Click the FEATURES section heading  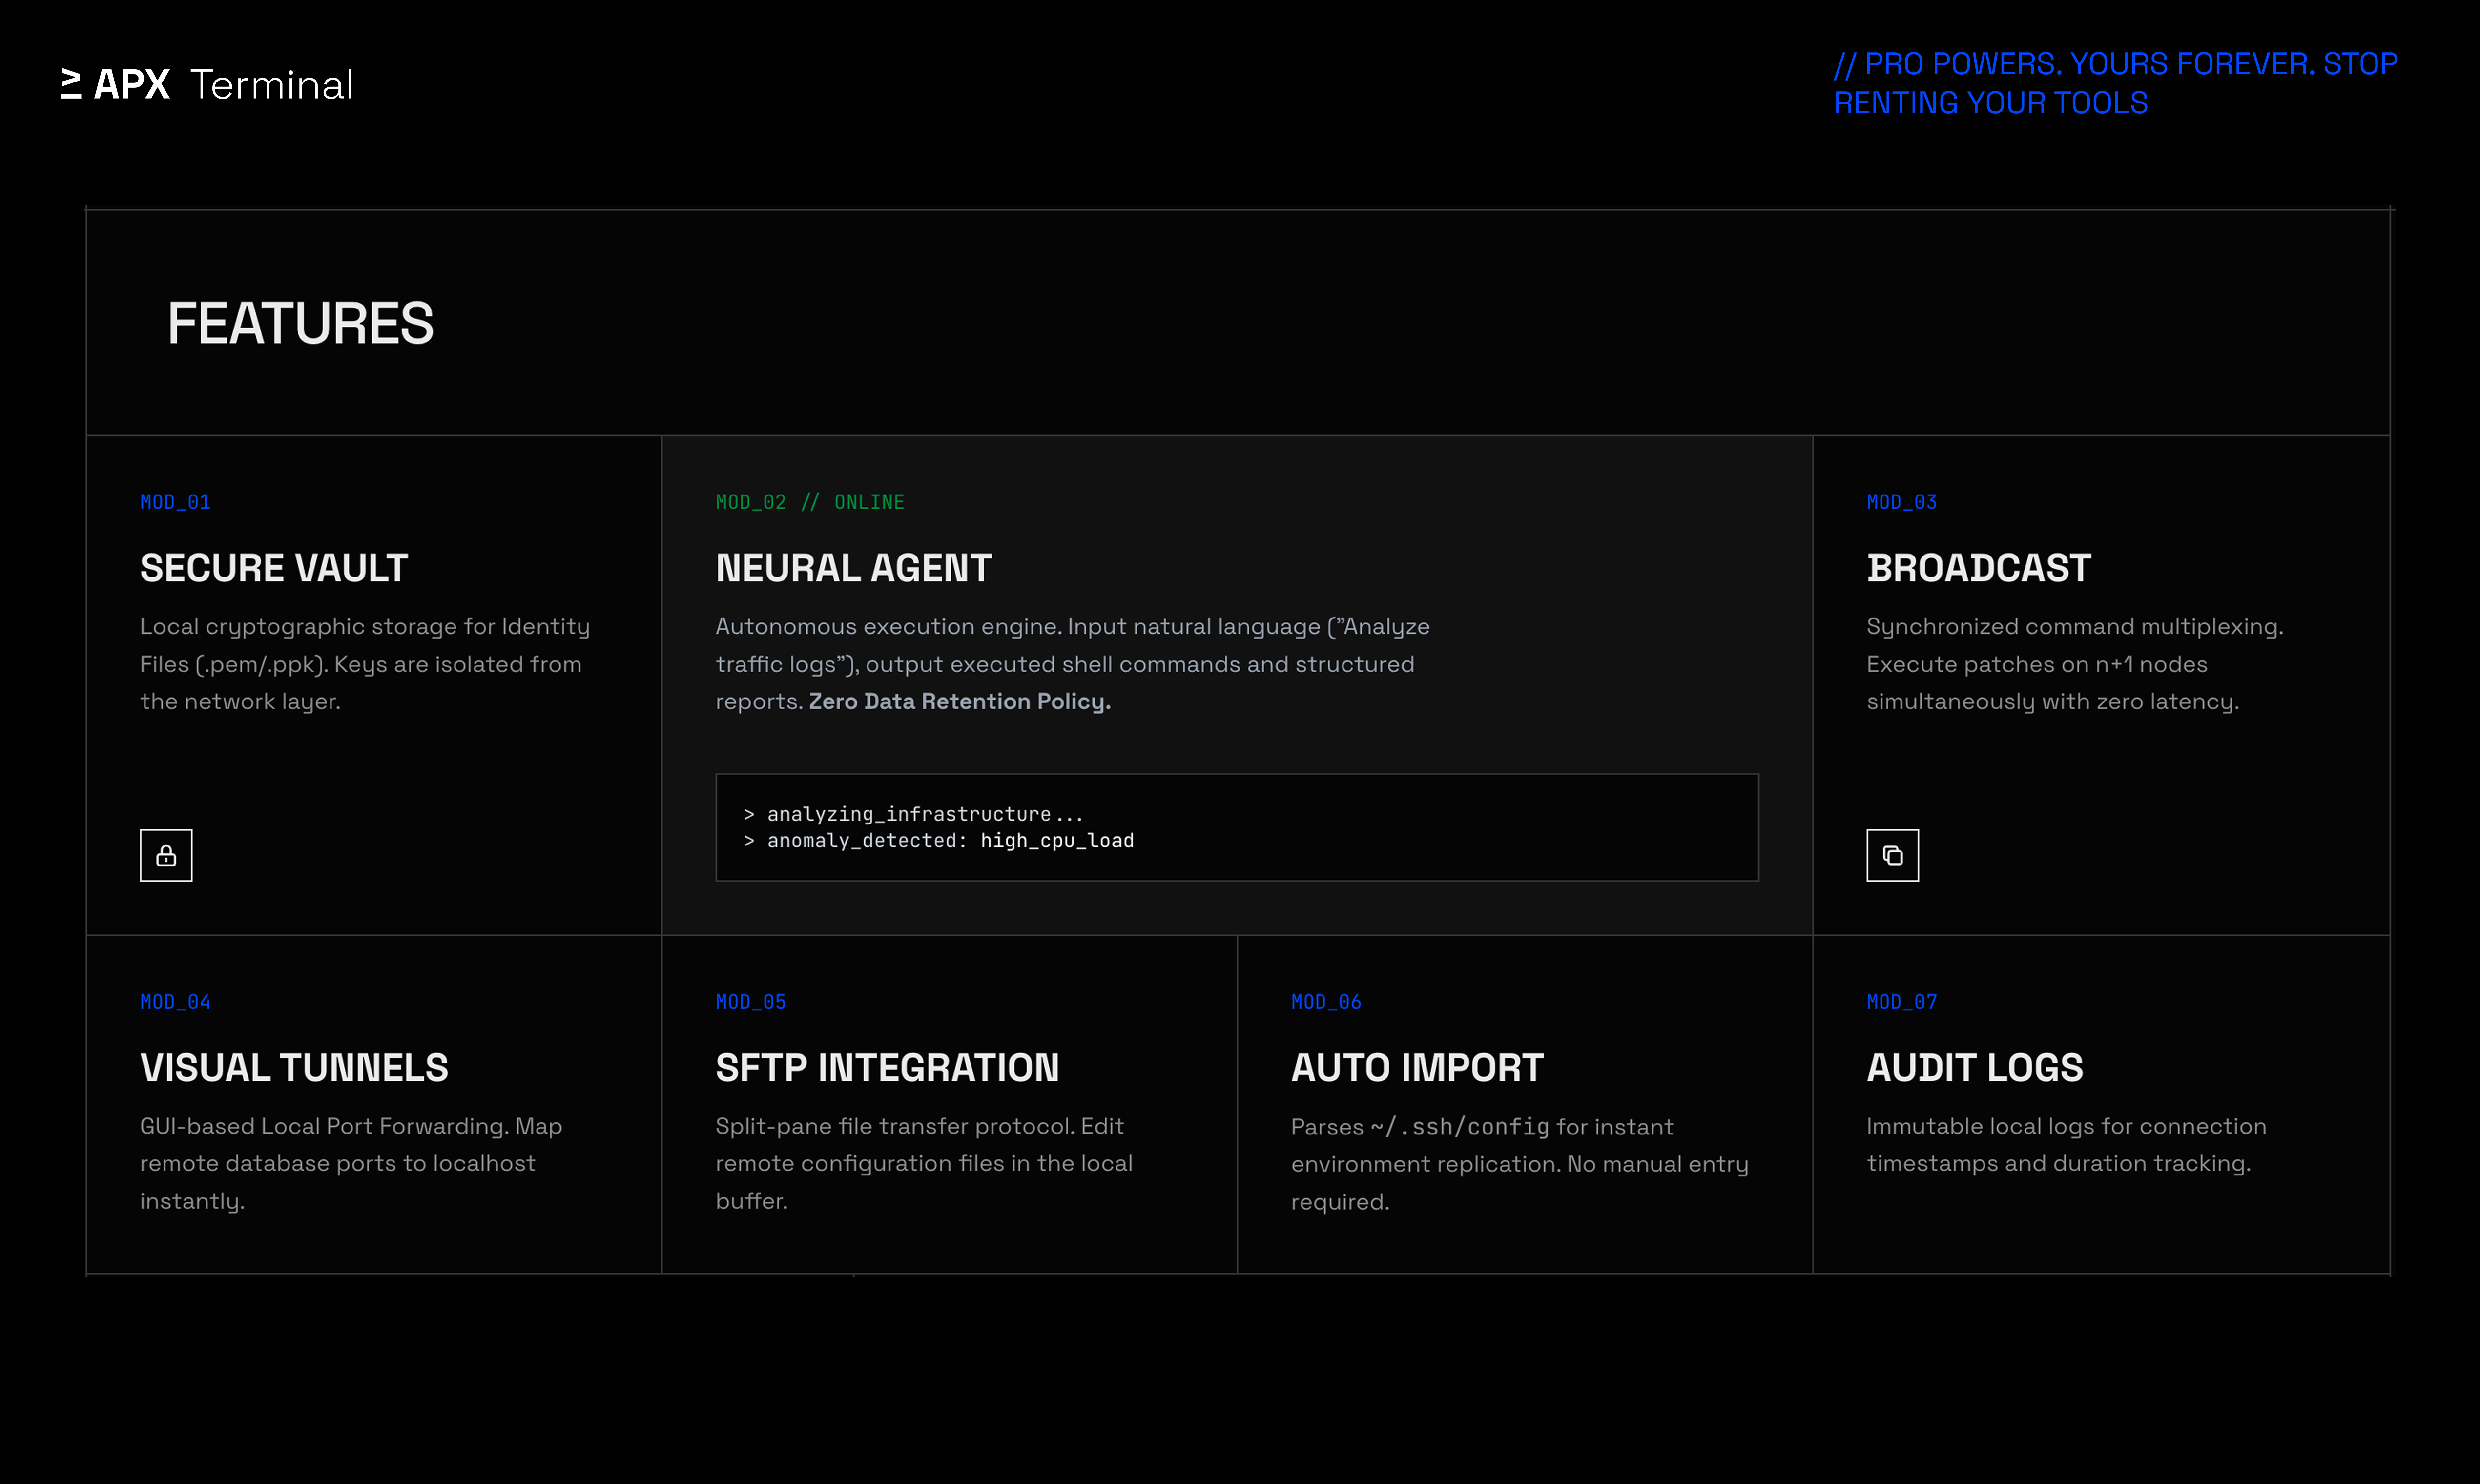point(300,324)
